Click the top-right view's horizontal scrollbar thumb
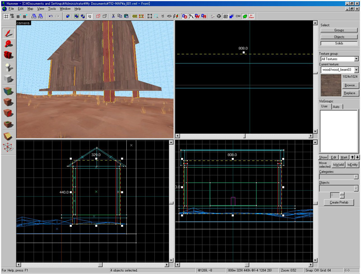 [x=244, y=136]
